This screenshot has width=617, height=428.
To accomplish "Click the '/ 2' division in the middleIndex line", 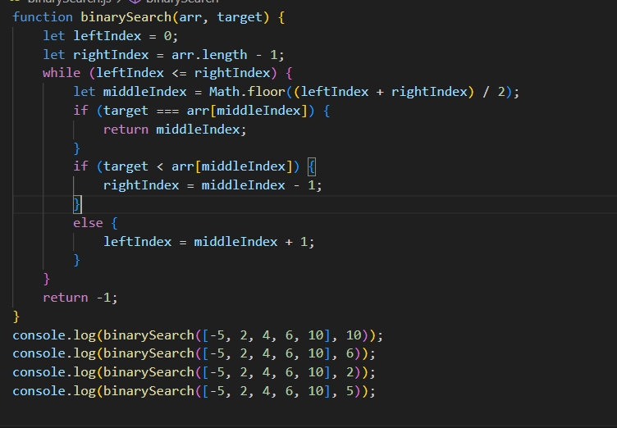I will coord(493,92).
